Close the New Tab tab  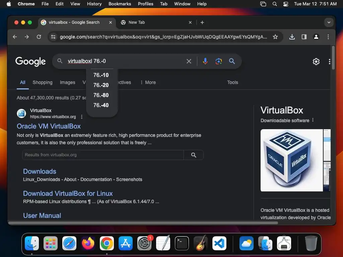tap(190, 22)
